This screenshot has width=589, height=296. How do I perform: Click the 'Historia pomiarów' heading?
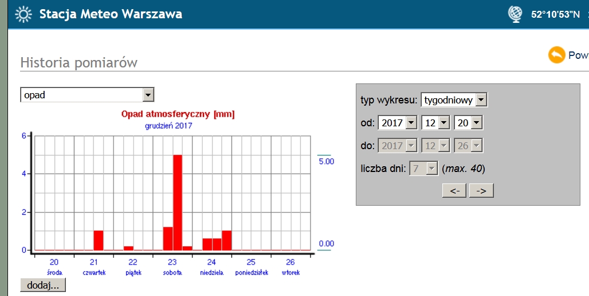pyautogui.click(x=78, y=62)
